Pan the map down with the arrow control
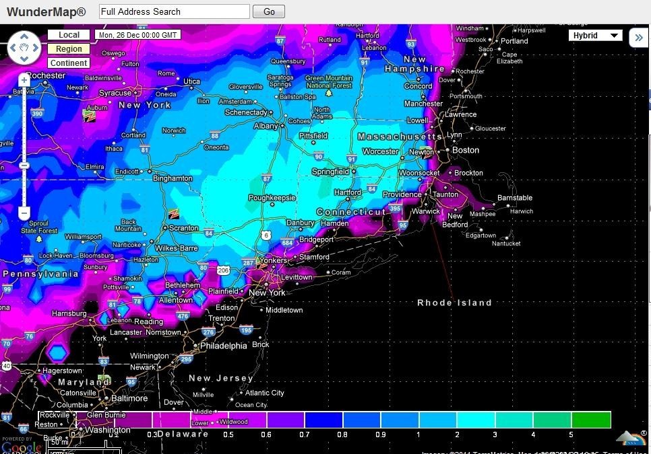Screen dimensions: 651x454 pyautogui.click(x=24, y=59)
